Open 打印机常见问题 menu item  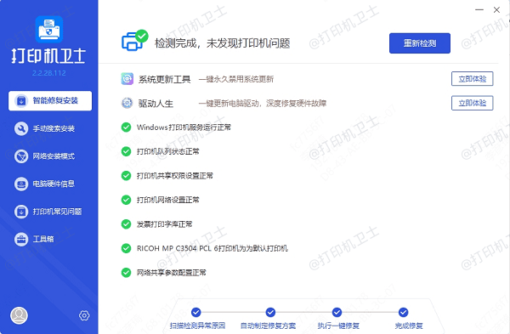[x=50, y=212]
